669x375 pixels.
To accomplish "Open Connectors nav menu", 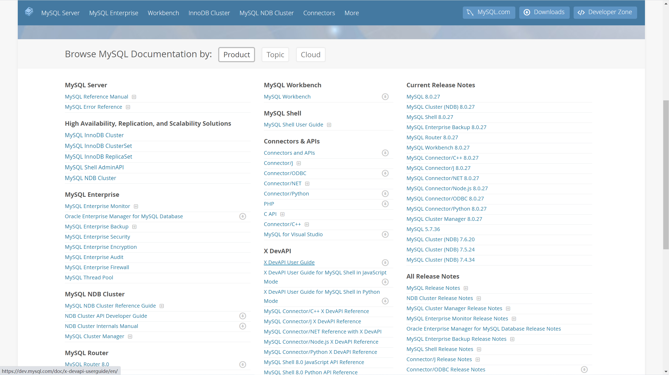I will (319, 13).
